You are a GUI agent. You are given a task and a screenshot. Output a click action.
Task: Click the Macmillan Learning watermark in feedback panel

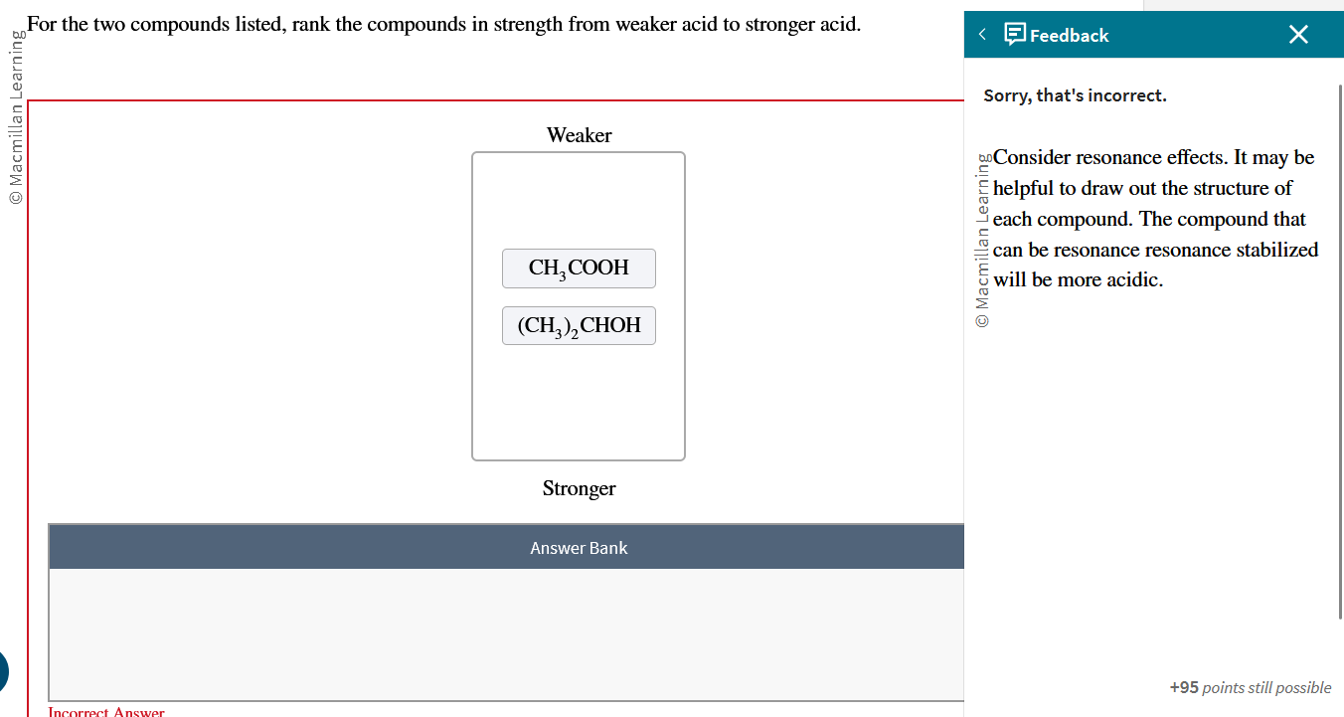pos(982,241)
